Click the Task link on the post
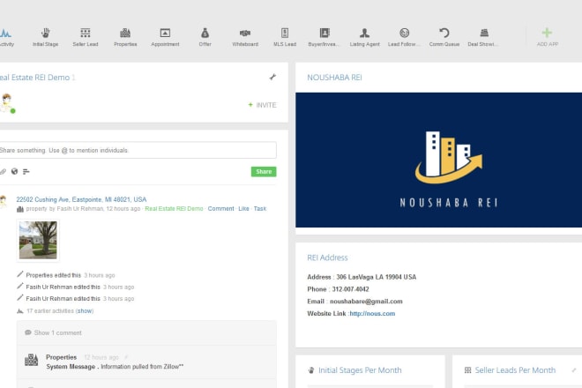The width and height of the screenshot is (582, 388). [260, 209]
